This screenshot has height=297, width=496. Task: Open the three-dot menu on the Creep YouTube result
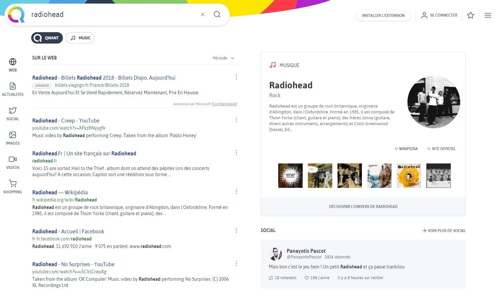(x=236, y=120)
